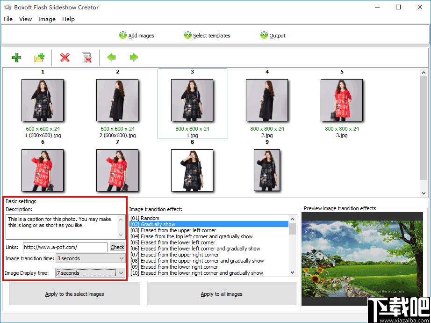Select [03] Erased from the upper left corner

[x=209, y=230]
